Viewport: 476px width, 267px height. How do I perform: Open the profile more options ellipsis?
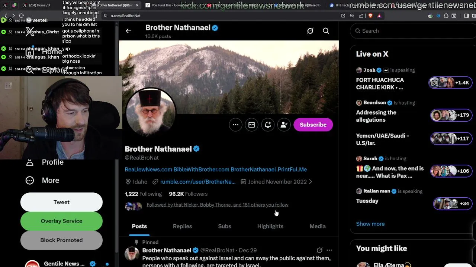(x=235, y=125)
